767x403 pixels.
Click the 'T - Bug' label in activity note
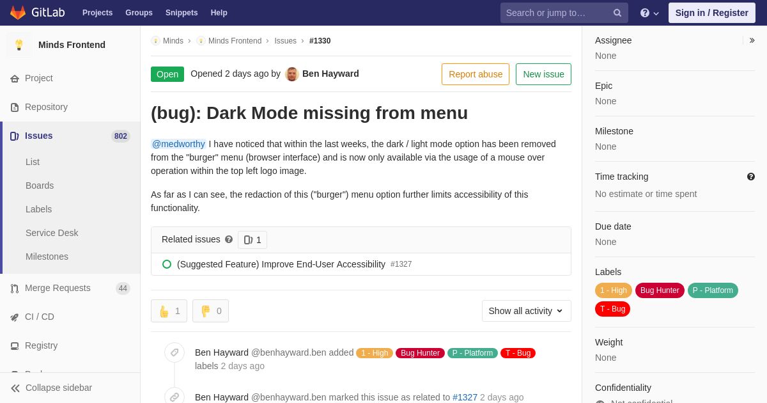(x=518, y=353)
